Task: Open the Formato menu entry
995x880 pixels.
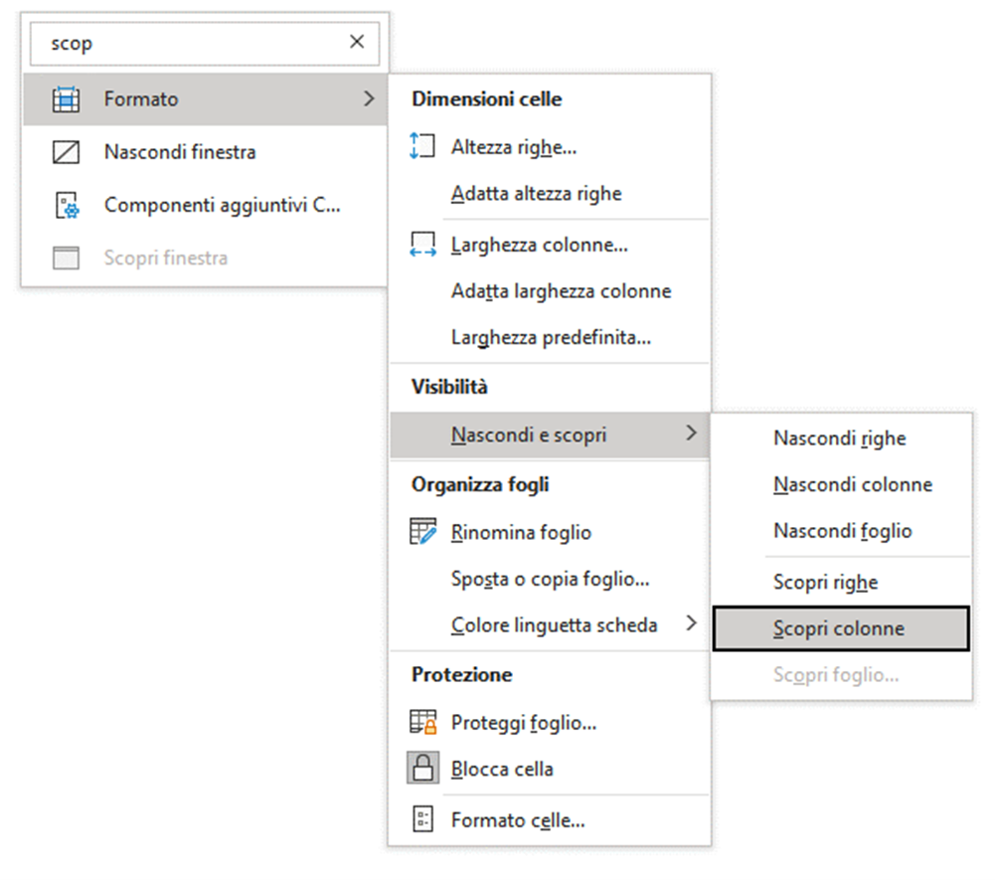Action: coord(205,99)
